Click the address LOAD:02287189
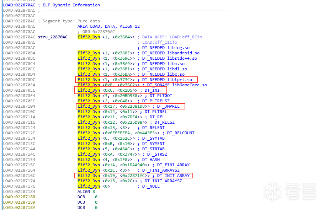The image size is (324, 210). coord(19,202)
